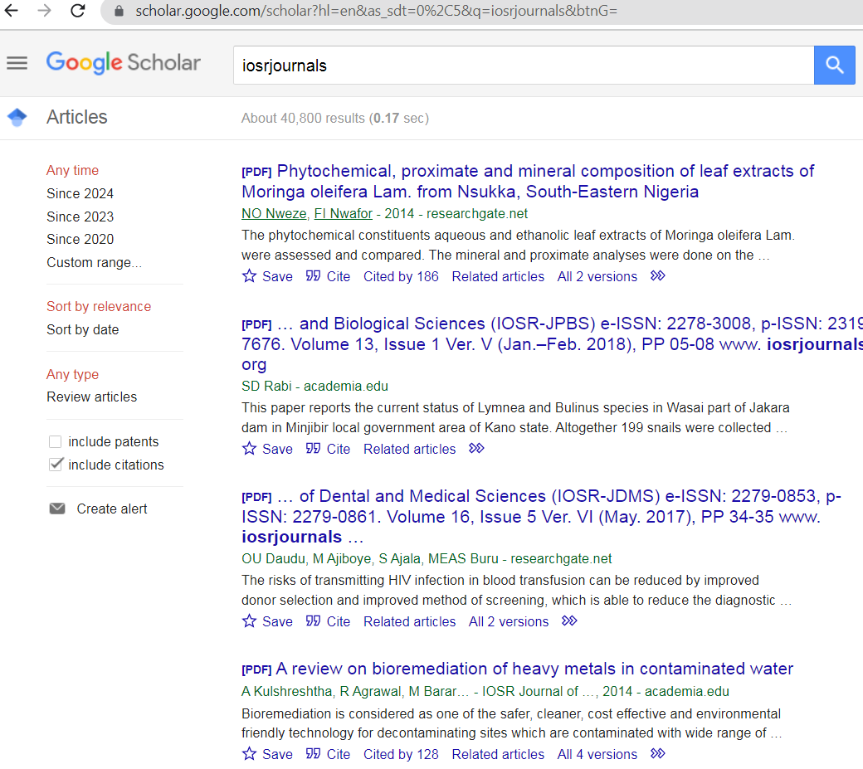This screenshot has height=769, width=863.
Task: Click the browser forward arrow
Action: [x=45, y=11]
